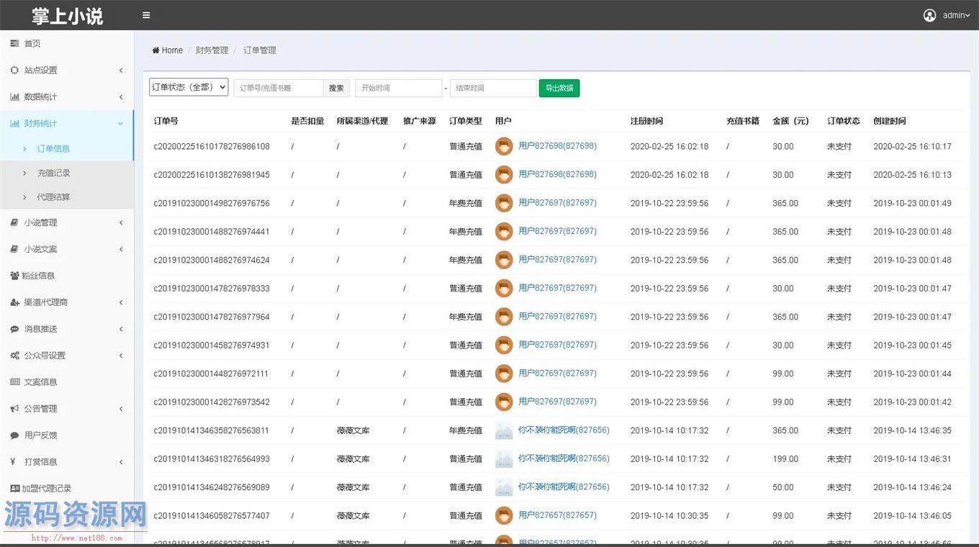Click the hamburger menu icon in top bar
The image size is (979, 547).
pyautogui.click(x=146, y=14)
